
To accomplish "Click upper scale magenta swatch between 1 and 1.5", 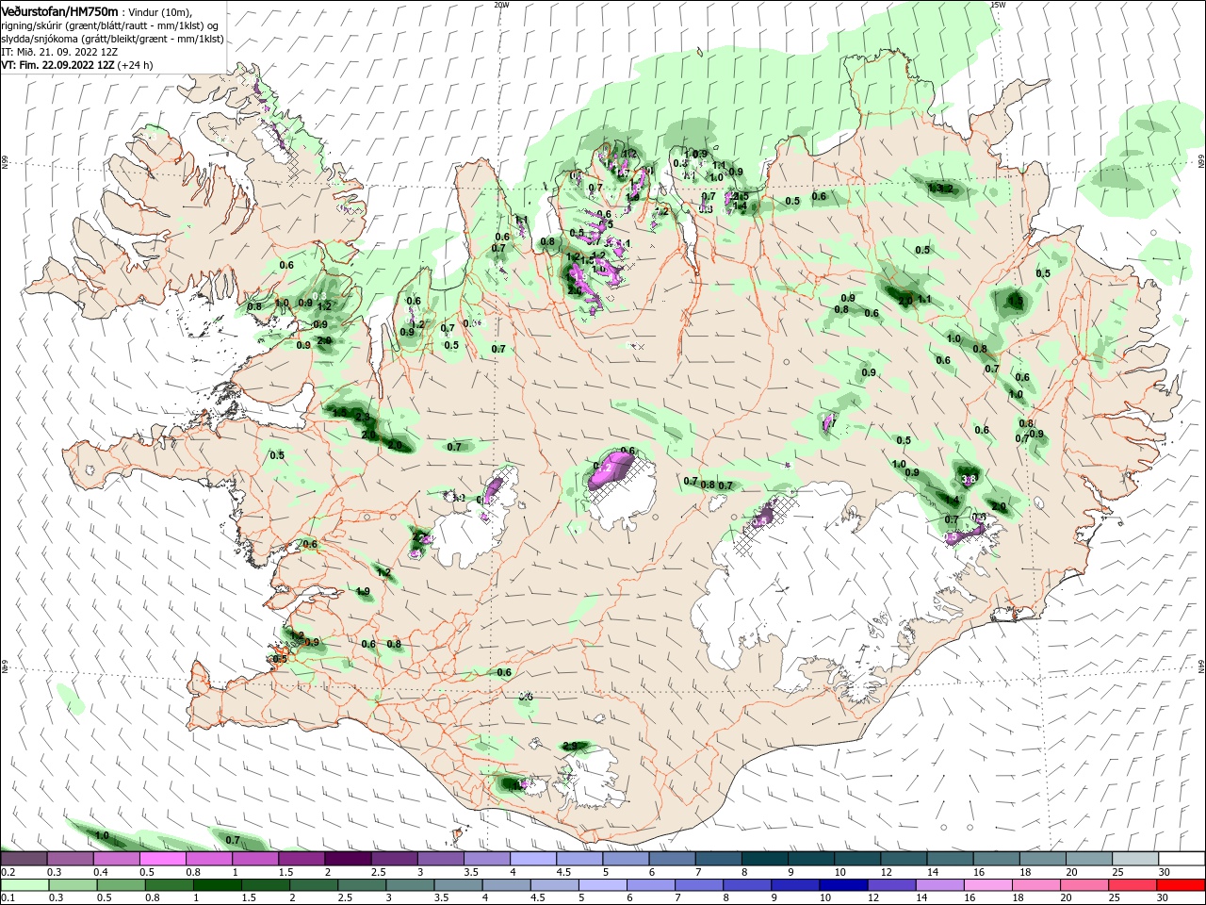I will [254, 859].
